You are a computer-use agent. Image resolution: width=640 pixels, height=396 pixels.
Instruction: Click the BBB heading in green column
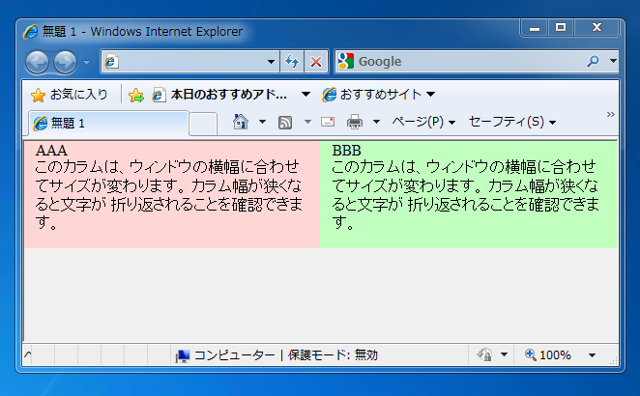click(346, 151)
